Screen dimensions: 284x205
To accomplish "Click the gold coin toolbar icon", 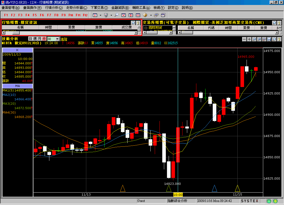I will coord(145,15).
